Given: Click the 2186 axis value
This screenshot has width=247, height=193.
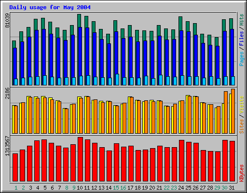Looking at the screenshot, I should point(7,93).
